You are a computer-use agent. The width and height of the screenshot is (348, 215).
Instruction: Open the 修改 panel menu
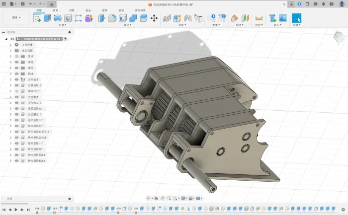[127, 25]
